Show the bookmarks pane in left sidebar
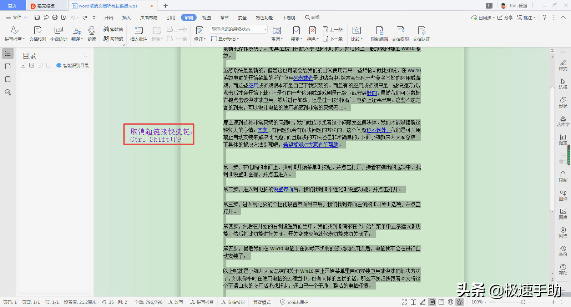This screenshot has height=307, width=571. pos(8,79)
